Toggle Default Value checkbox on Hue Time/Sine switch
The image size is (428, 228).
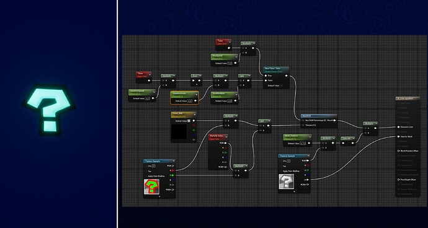pos(281,85)
